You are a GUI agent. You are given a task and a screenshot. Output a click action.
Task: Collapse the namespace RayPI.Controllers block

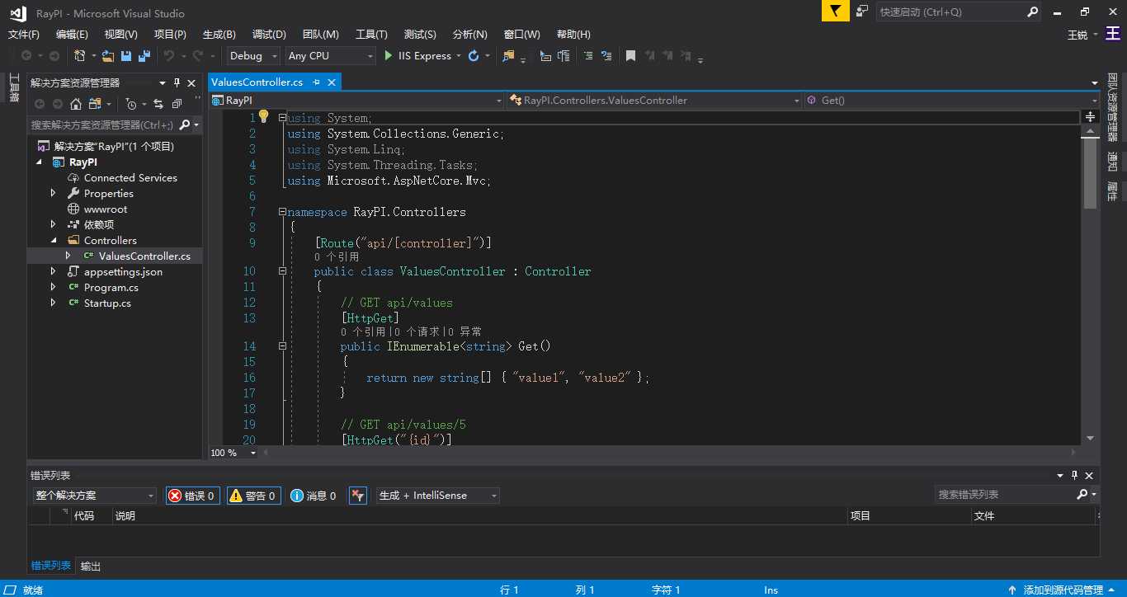pyautogui.click(x=282, y=212)
